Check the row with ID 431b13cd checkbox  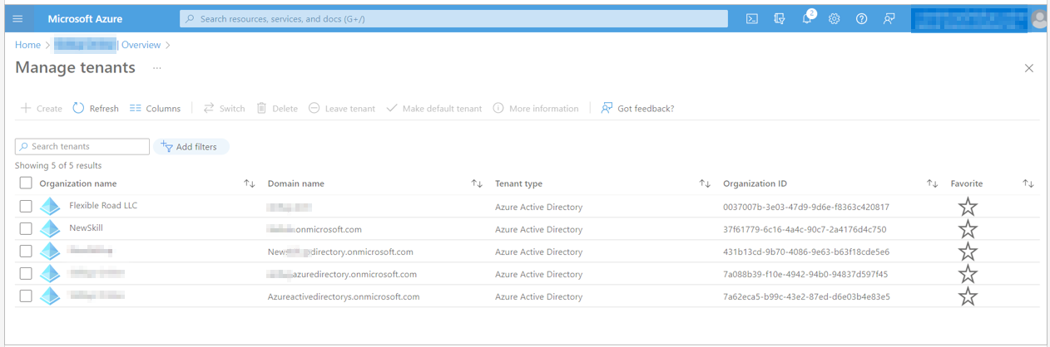pos(26,251)
